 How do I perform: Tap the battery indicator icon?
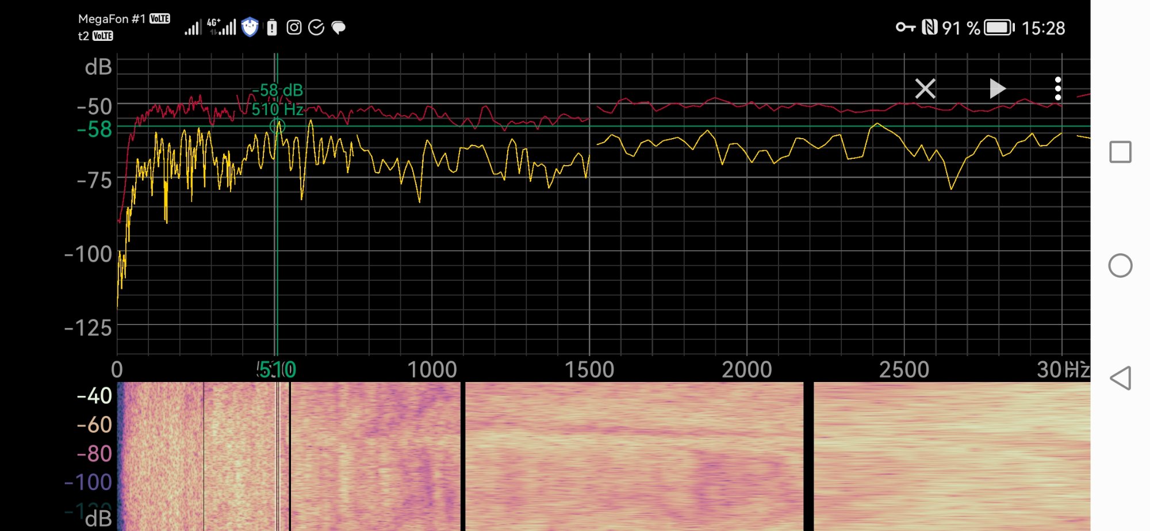(x=999, y=28)
